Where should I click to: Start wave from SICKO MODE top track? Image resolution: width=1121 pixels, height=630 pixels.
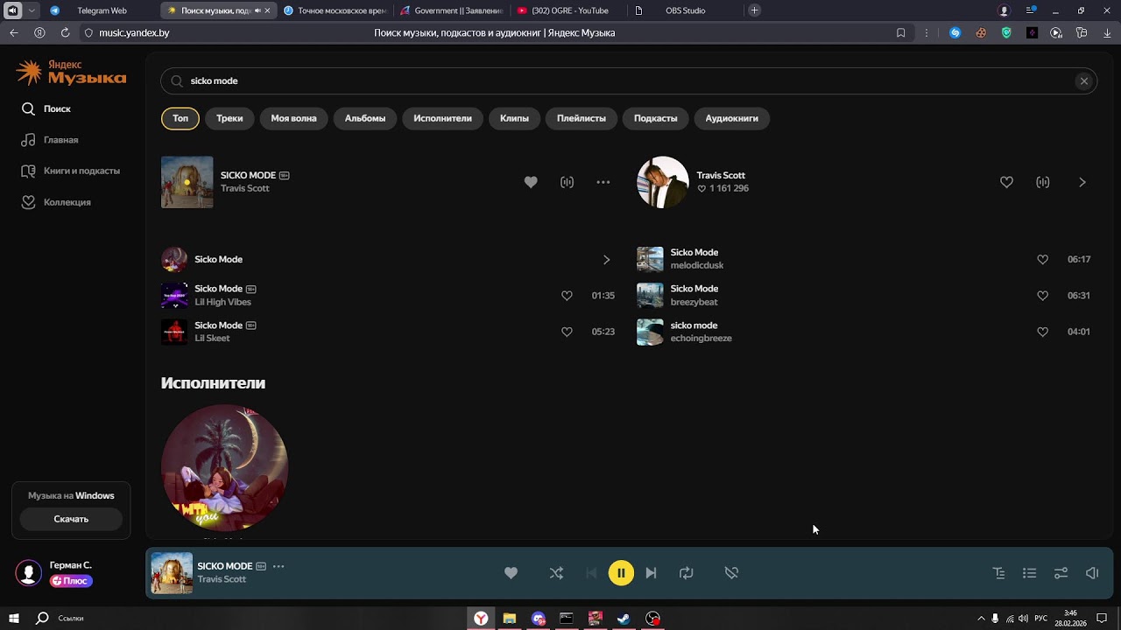coord(568,182)
